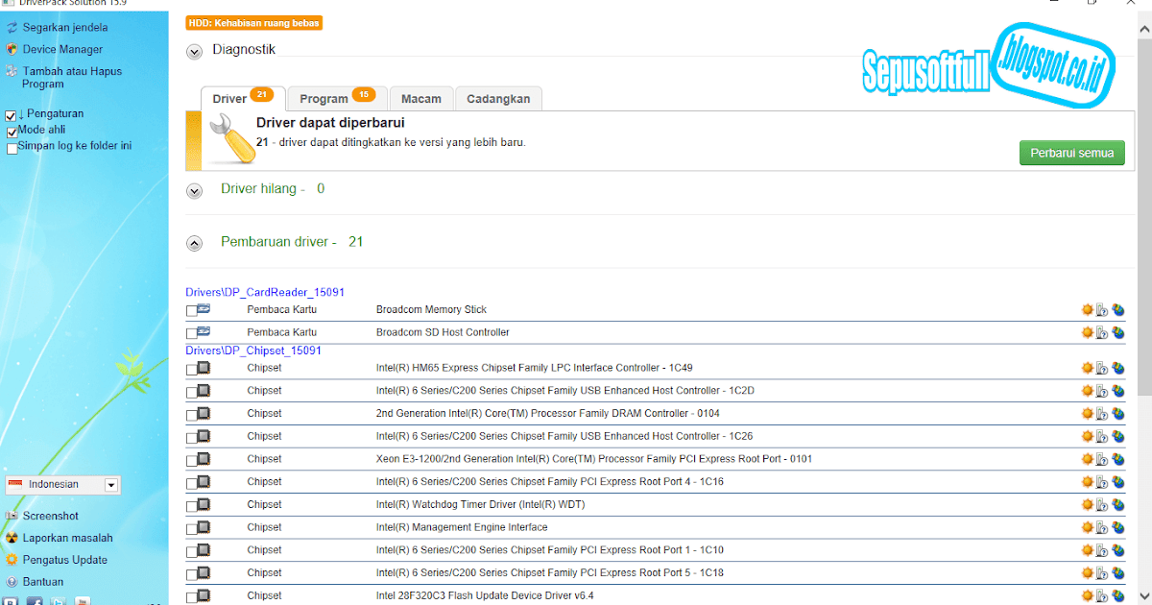The image size is (1152, 605).
Task: Click globe icon for HM65 LPC Interface Controller
Action: click(1118, 368)
